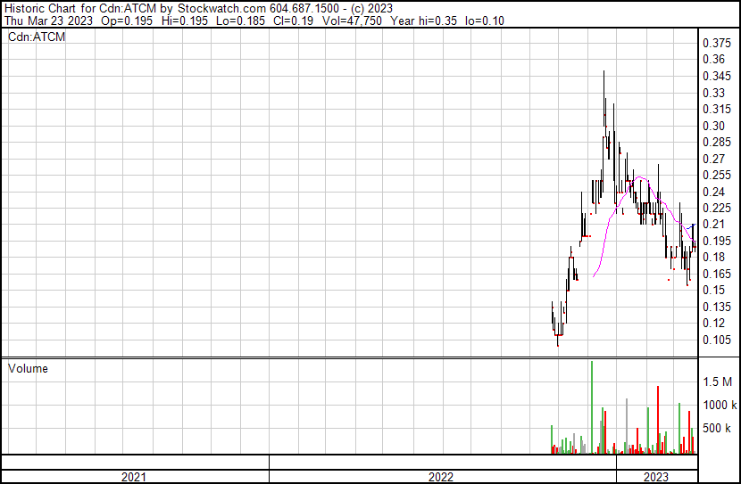
Task: Click the 0.18 price axis label
Action: pos(713,258)
